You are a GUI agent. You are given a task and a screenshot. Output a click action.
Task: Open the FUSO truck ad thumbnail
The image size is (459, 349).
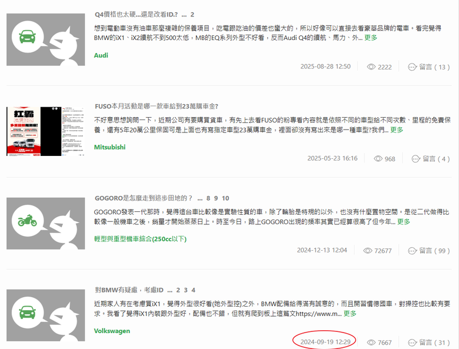click(x=46, y=131)
